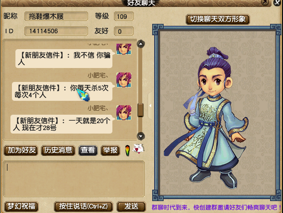Viewport: 283px width, 213px height.
Task: Click the 查看 button
Action: coord(88,150)
